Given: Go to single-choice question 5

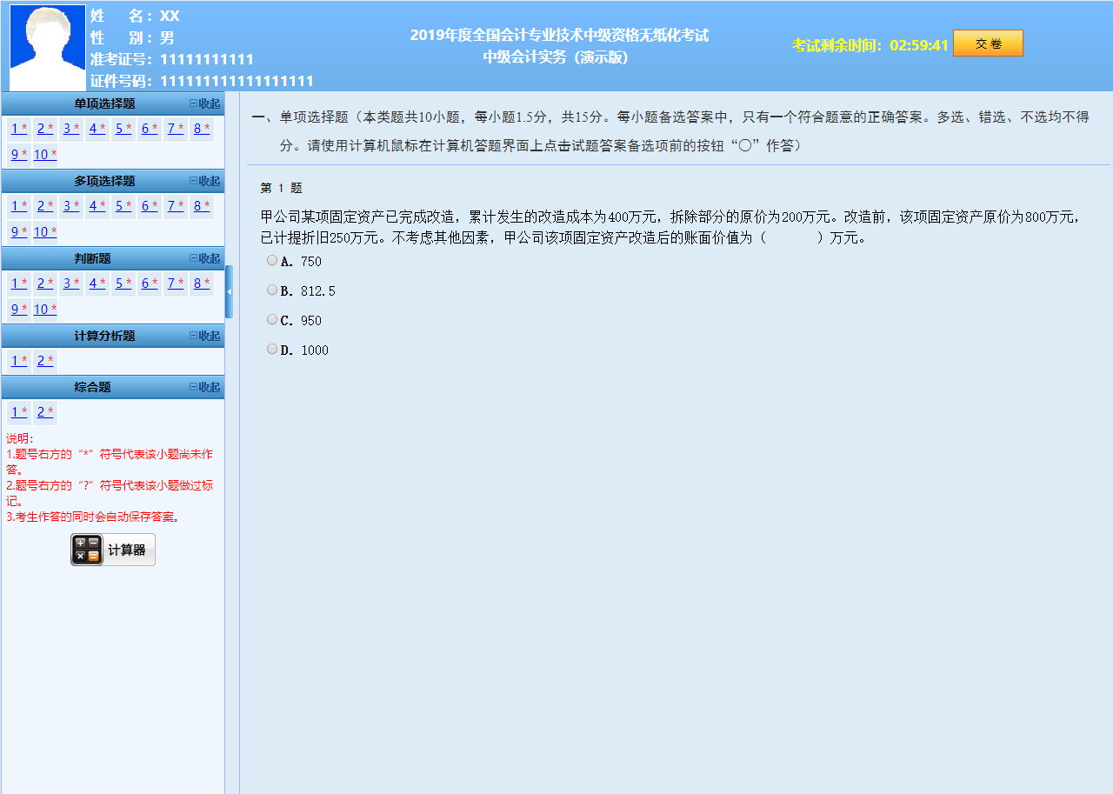Looking at the screenshot, I should [x=123, y=129].
